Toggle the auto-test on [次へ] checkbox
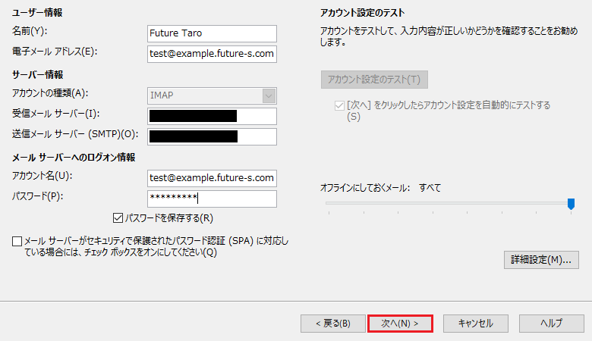Screen dimensions: 592x341 [x=339, y=105]
